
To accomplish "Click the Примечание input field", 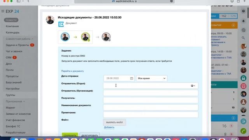I will [151, 115].
